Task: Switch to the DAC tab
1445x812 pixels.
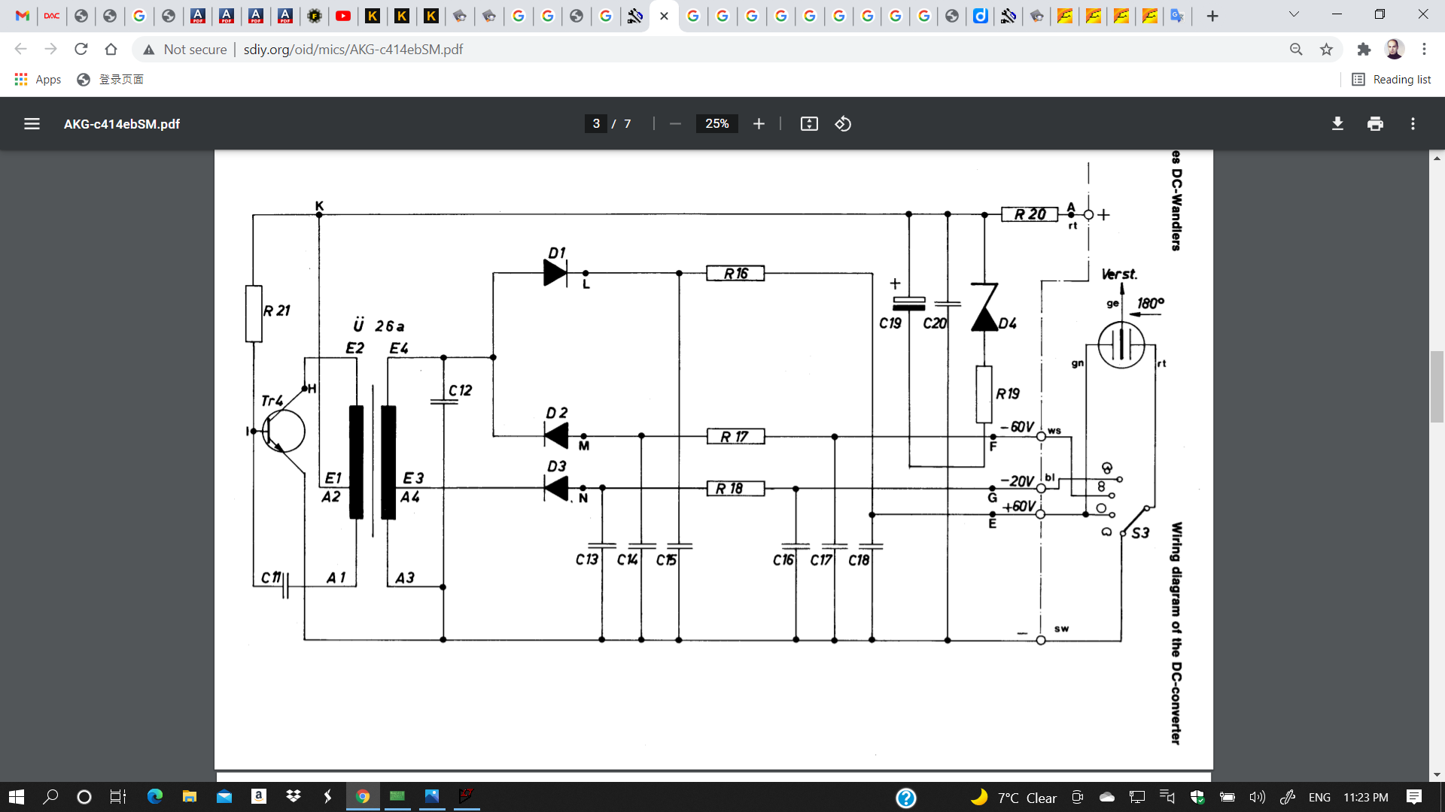Action: click(52, 16)
